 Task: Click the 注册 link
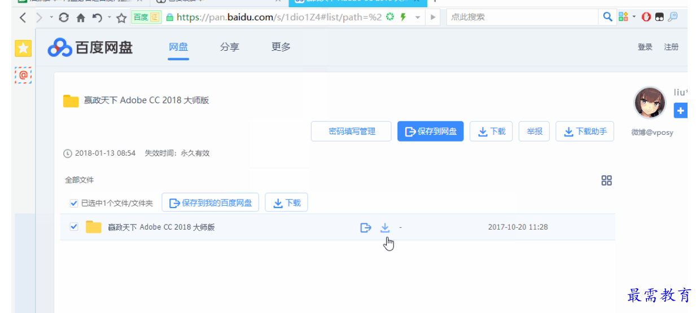click(x=671, y=47)
